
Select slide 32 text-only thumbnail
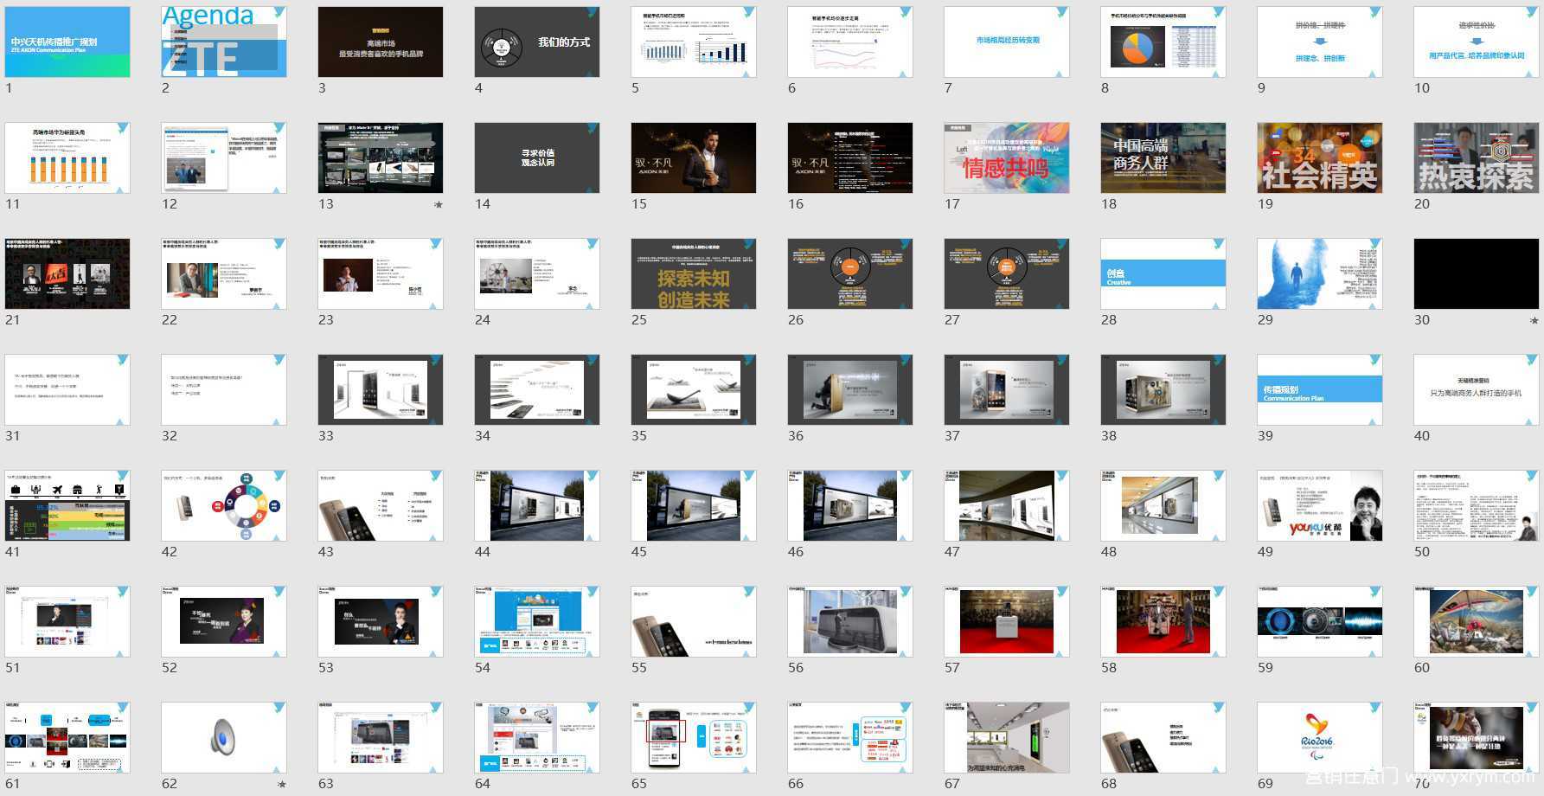point(224,389)
